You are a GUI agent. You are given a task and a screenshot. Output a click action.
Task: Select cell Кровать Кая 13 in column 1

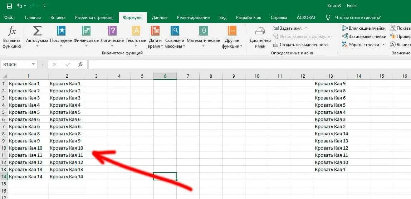[x=28, y=169]
